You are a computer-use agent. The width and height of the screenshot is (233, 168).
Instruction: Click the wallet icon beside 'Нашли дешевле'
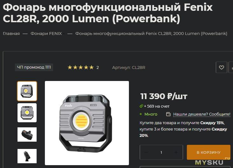click(168, 114)
